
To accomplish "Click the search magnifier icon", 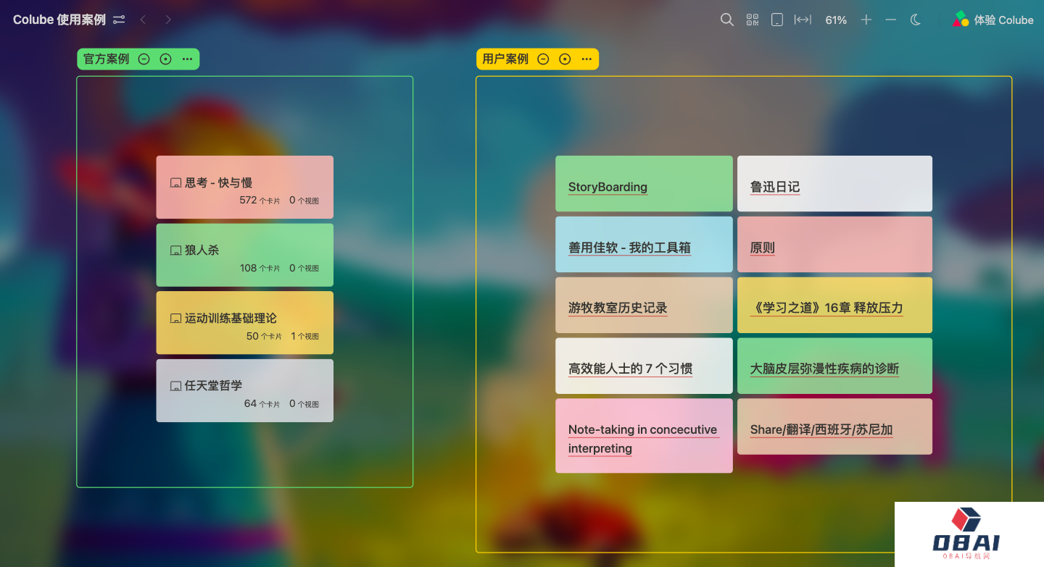I will point(726,20).
